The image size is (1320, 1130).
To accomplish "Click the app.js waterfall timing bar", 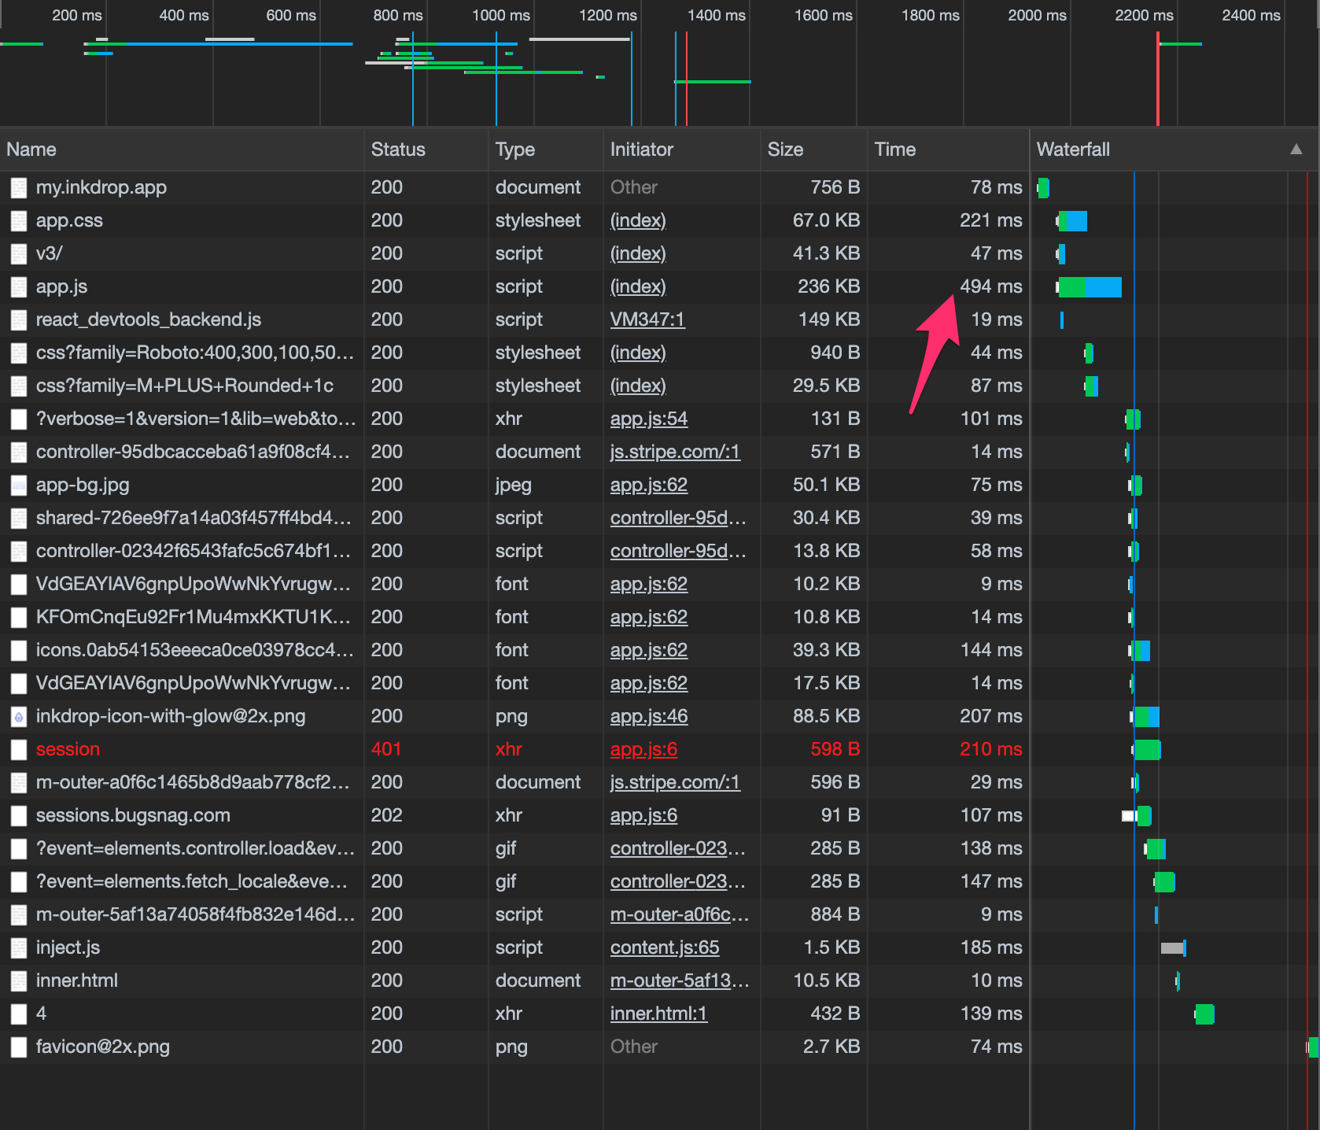I will 1090,287.
